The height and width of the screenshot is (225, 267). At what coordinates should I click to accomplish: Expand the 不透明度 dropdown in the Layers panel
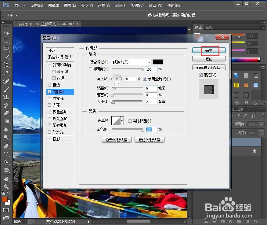click(x=262, y=124)
